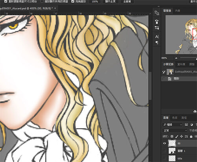Switch to the 色版 Channels tab

(x=175, y=118)
